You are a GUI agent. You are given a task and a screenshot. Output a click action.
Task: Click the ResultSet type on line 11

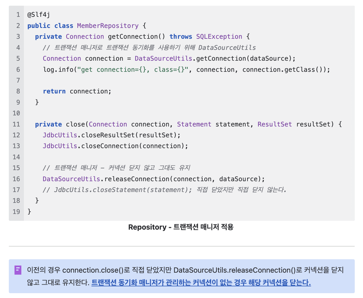(275, 124)
